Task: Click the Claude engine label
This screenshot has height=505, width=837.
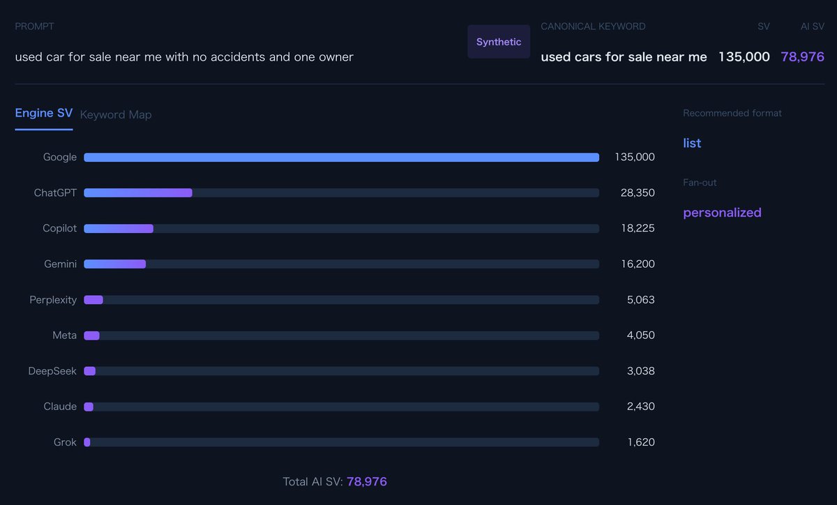Action: point(60,407)
